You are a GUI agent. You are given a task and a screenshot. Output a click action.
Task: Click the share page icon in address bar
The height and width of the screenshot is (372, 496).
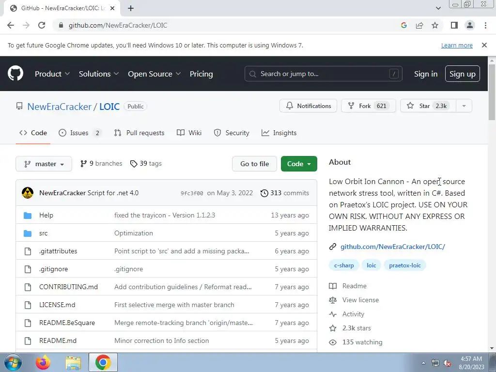pyautogui.click(x=419, y=25)
